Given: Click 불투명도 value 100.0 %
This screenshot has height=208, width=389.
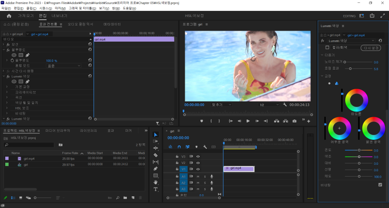Looking at the screenshot, I should coord(52,61).
